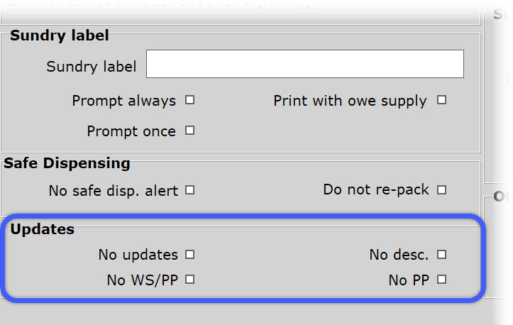Viewport: 513px width, 325px height.
Task: Click the 'No updates' label text
Action: click(138, 254)
